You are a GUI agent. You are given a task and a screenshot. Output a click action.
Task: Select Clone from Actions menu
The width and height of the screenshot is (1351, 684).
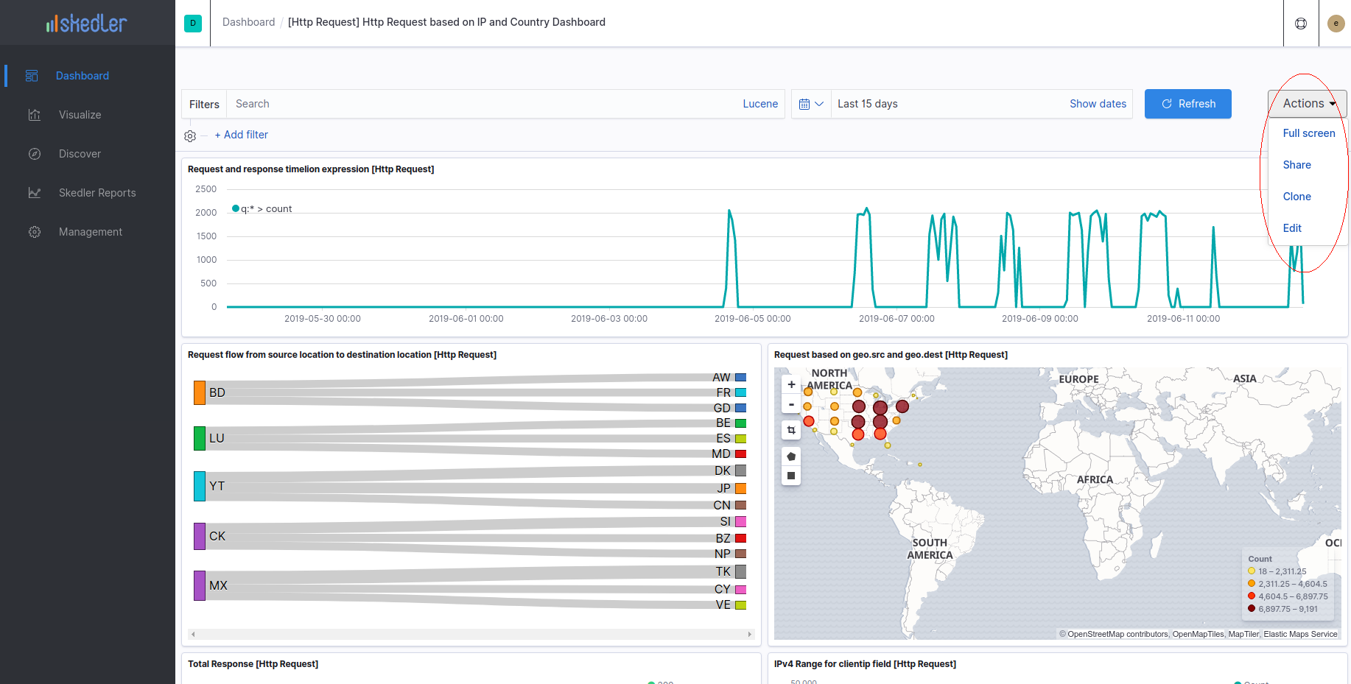1296,197
